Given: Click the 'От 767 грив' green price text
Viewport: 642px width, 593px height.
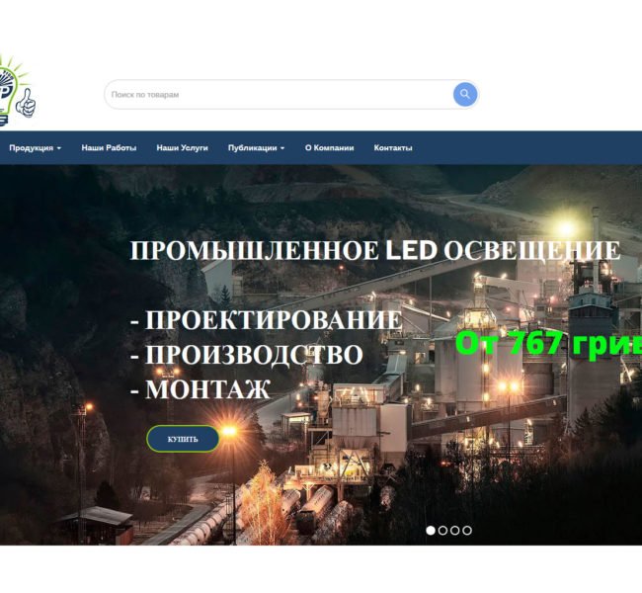Looking at the screenshot, I should pos(548,343).
